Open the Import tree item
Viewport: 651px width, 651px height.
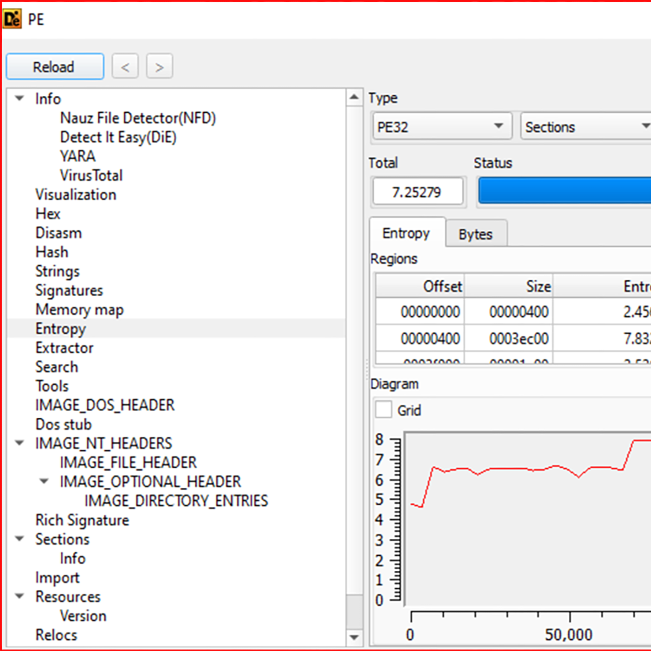click(57, 578)
